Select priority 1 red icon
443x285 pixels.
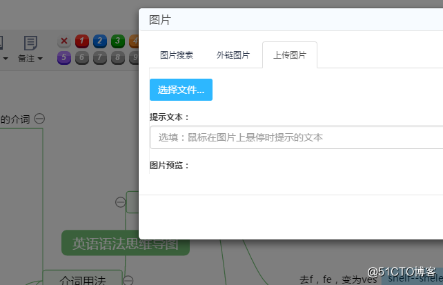pyautogui.click(x=82, y=41)
